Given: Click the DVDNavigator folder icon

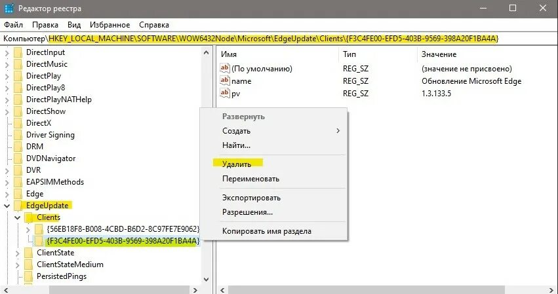Looking at the screenshot, I should pyautogui.click(x=18, y=158).
